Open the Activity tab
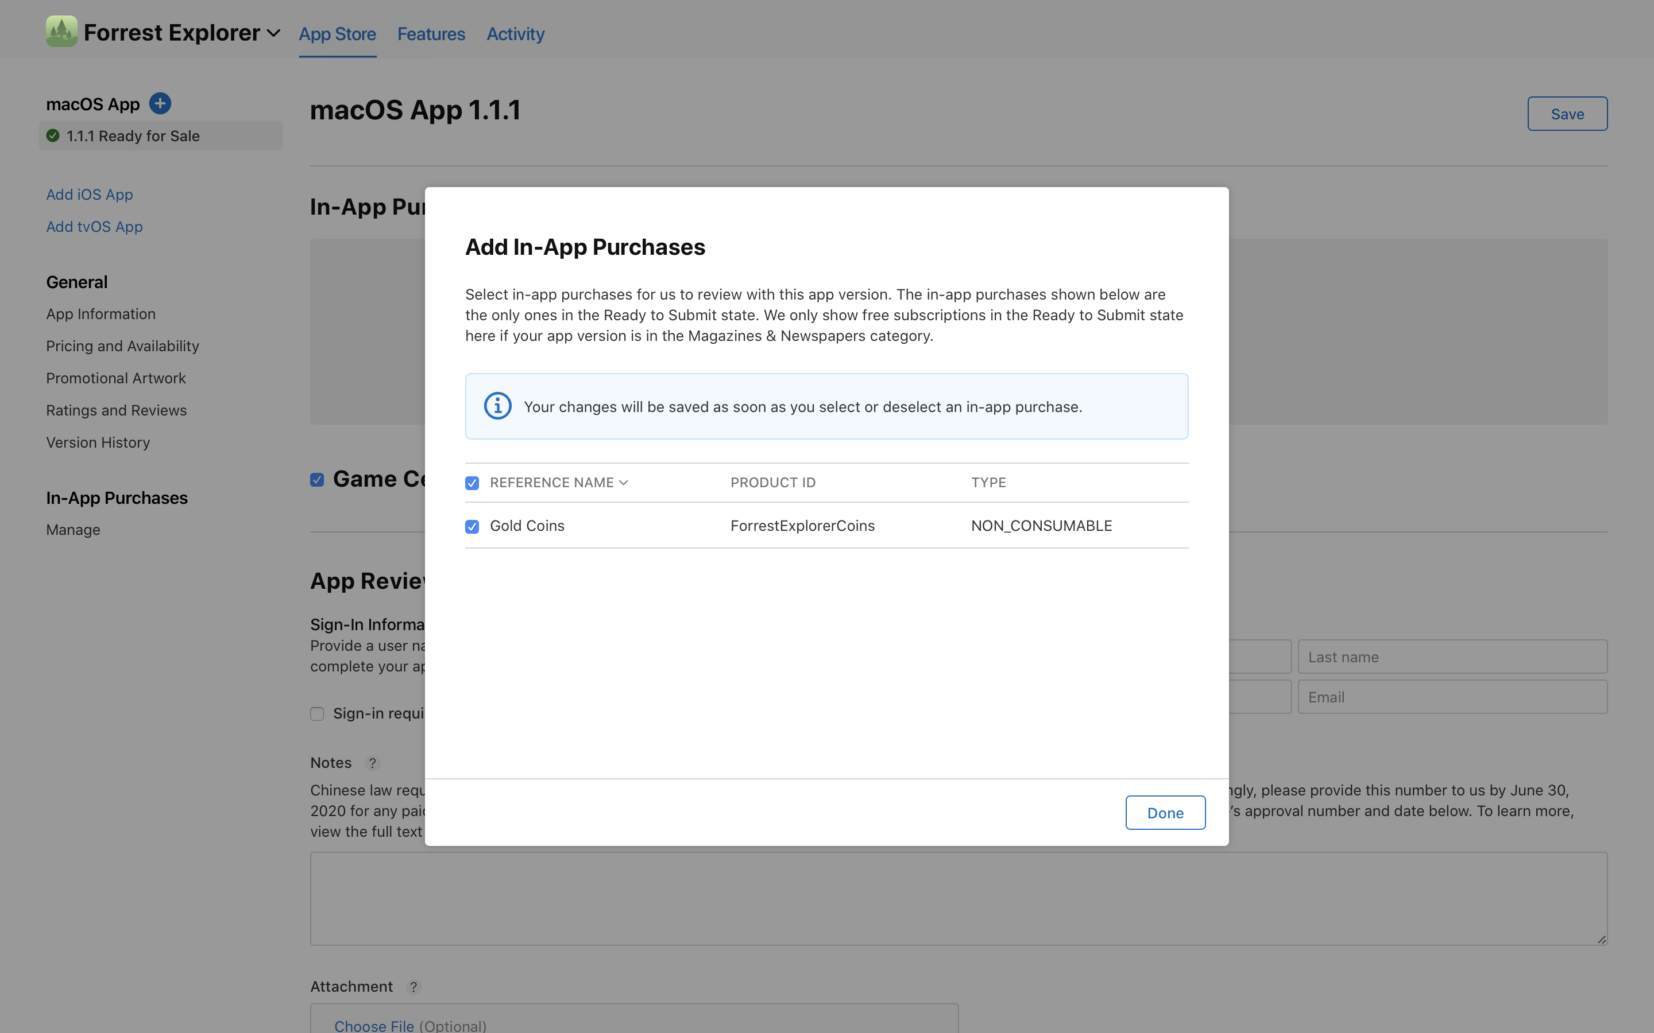Viewport: 1654px width, 1033px height. [515, 34]
